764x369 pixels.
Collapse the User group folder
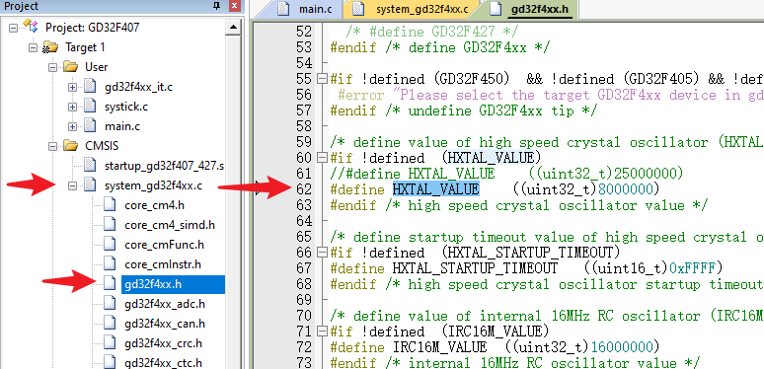[52, 67]
